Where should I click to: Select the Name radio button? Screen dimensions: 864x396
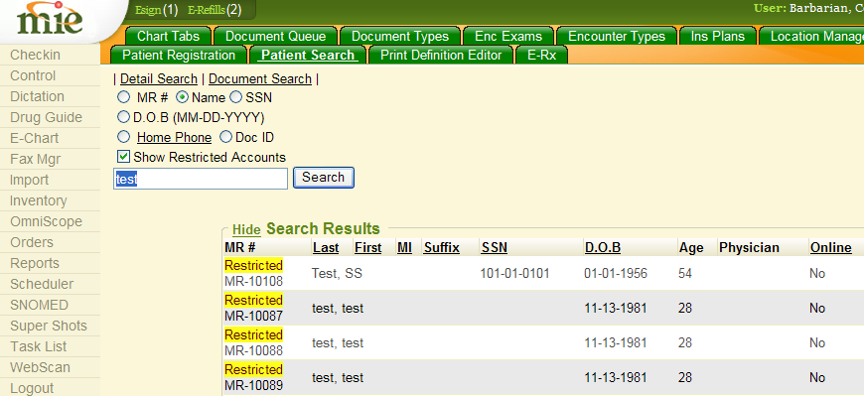[183, 97]
